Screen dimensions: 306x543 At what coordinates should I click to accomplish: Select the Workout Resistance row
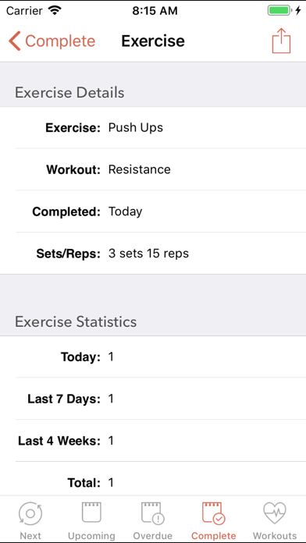tap(153, 170)
